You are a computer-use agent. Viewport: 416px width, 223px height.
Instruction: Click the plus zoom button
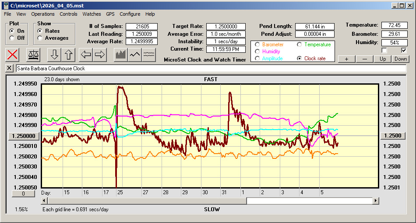[x=346, y=59]
